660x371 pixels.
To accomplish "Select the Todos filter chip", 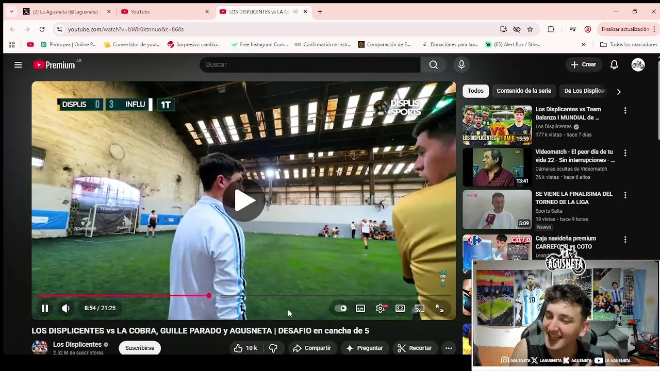I will pyautogui.click(x=475, y=91).
